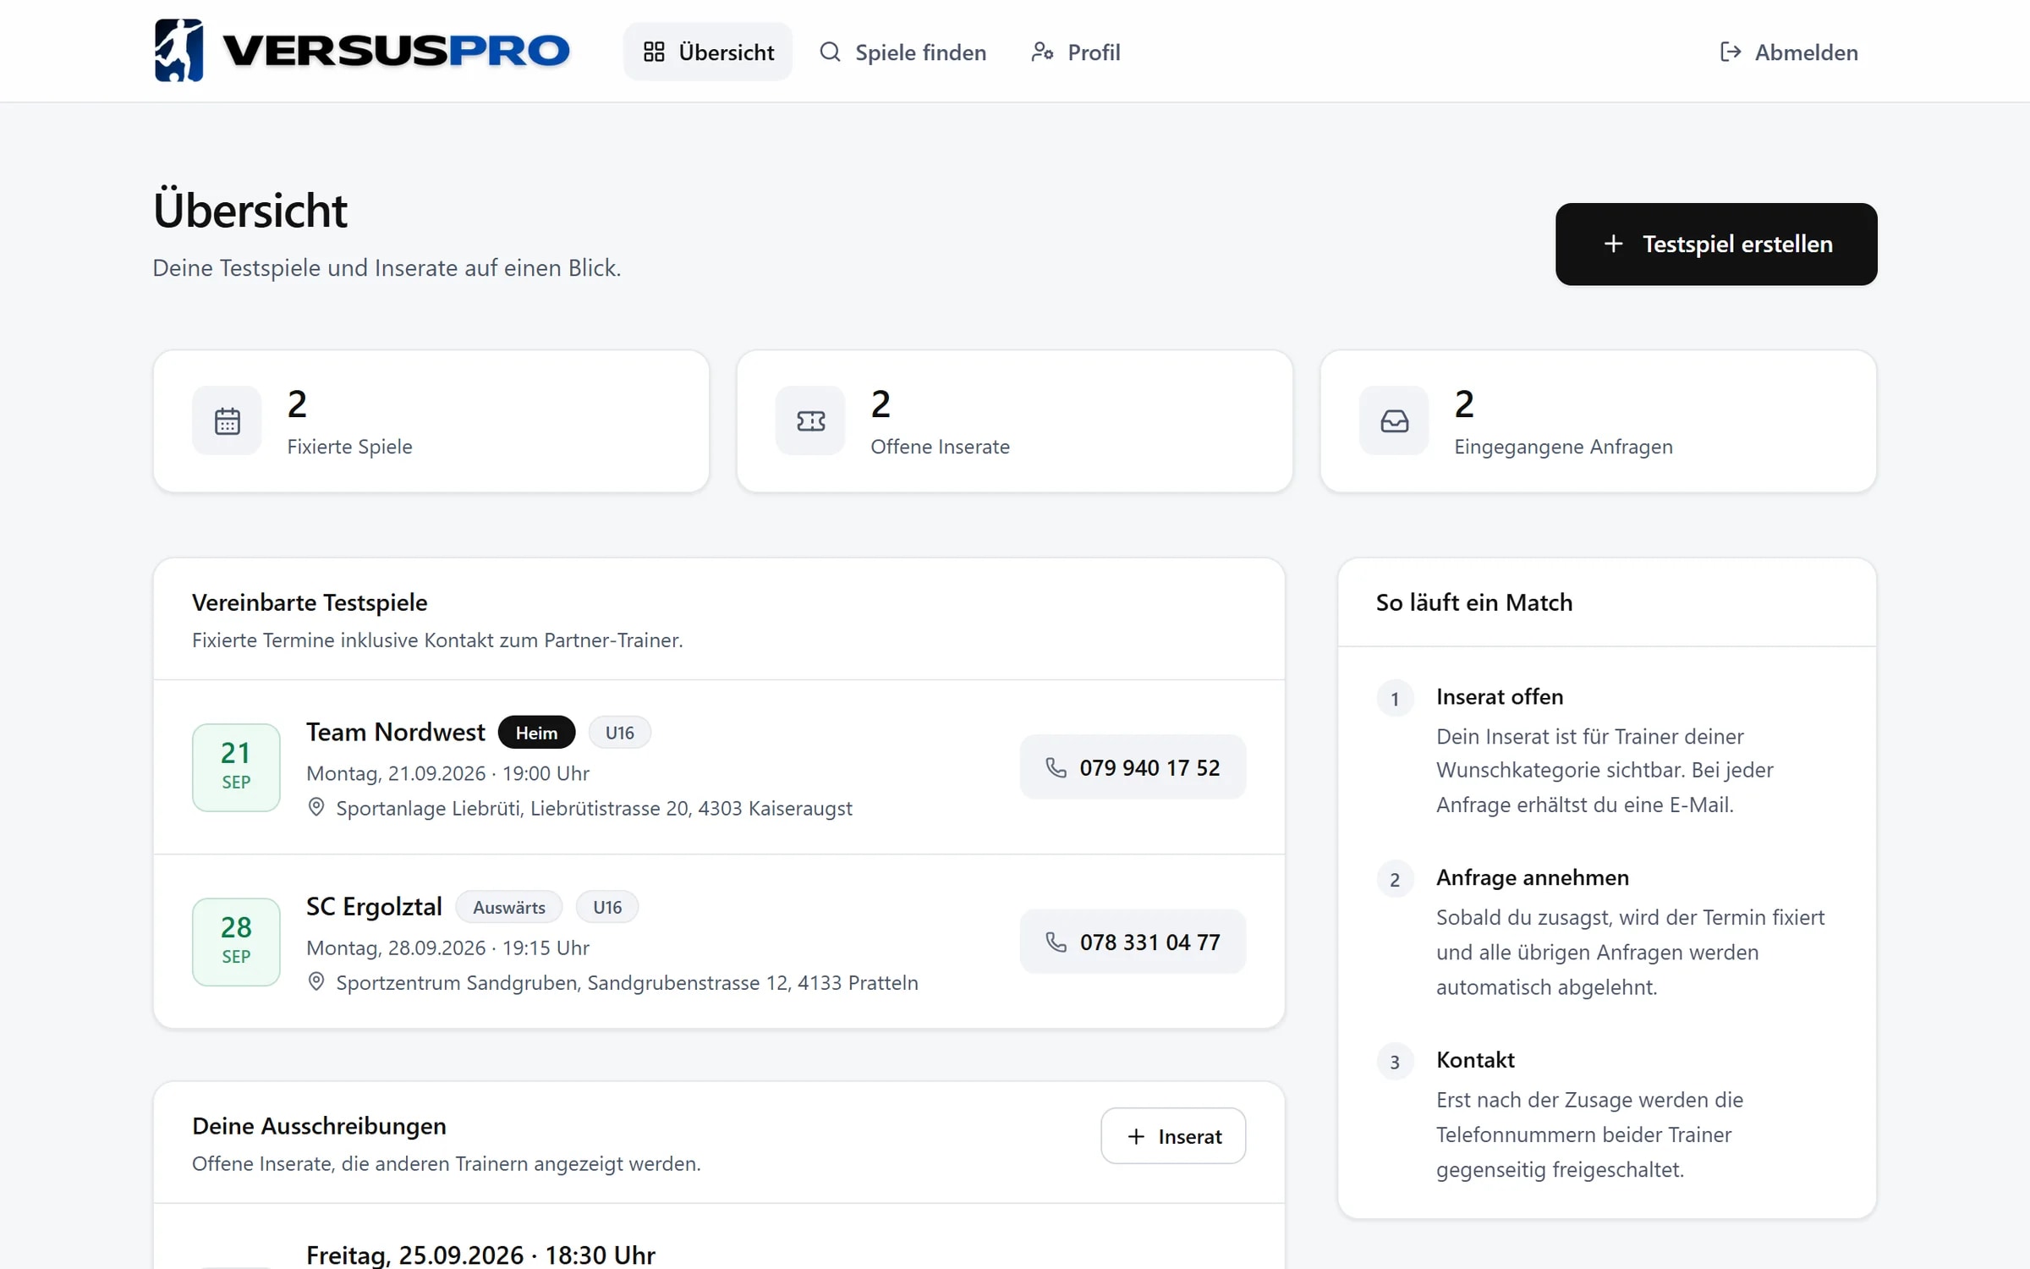The height and width of the screenshot is (1269, 2030).
Task: Click Freitag, 25.09.2026 · 18:30 Uhr listing
Action: click(x=480, y=1255)
